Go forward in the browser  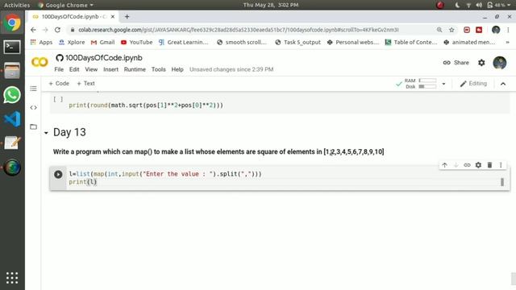pos(45,30)
